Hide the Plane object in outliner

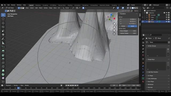[166, 22]
